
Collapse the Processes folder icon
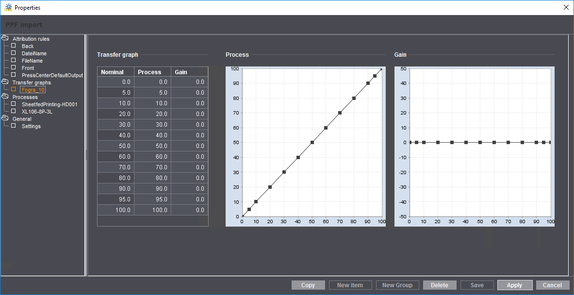(5, 96)
